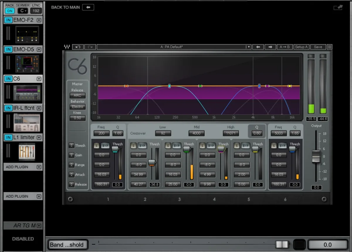Click band 1 Freq field 200

101,133
